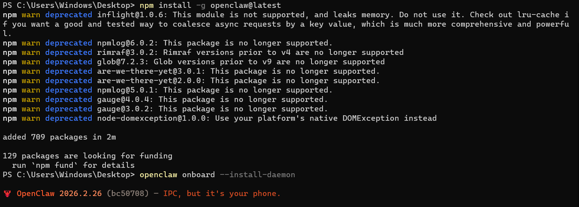Screen dimensions: 579x207
Task: Click the "129 packages are looking for funding" line
Action: click(87, 156)
